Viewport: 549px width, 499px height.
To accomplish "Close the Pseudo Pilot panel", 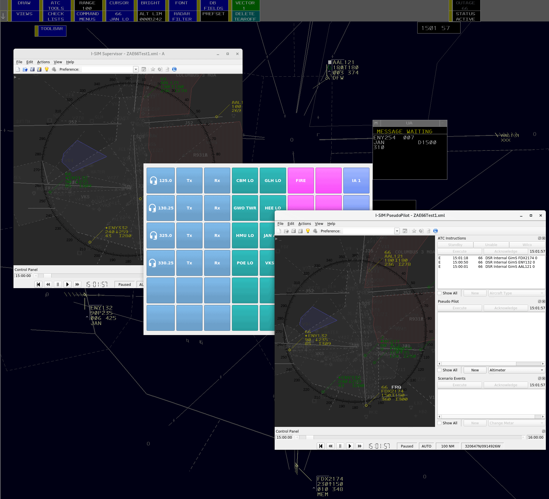I will point(544,302).
